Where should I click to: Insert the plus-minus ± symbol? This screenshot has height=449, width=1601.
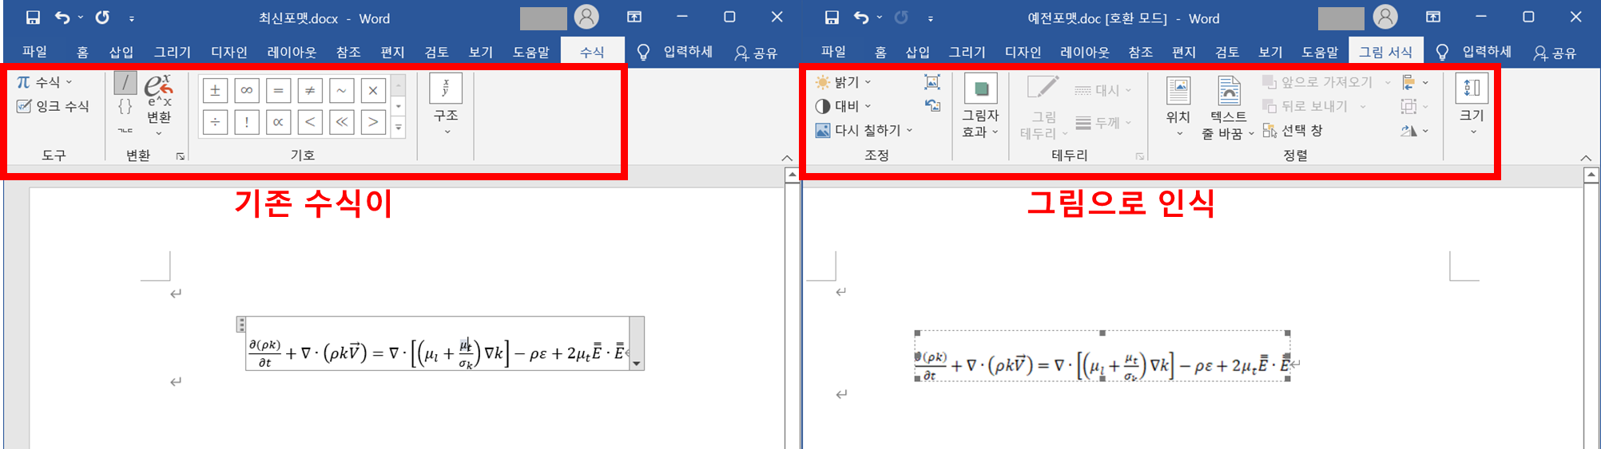pyautogui.click(x=215, y=91)
